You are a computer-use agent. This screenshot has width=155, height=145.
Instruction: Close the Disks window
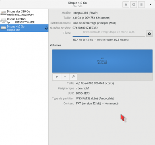151,4
